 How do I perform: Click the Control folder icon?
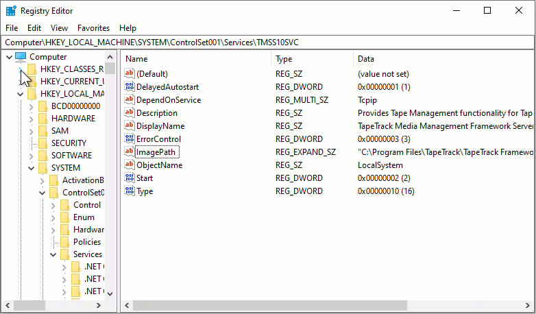point(65,205)
